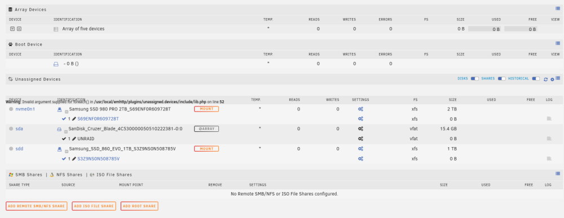The height and width of the screenshot is (218, 564).
Task: View partition log for S69ENF0R609728T
Action: [x=549, y=118]
